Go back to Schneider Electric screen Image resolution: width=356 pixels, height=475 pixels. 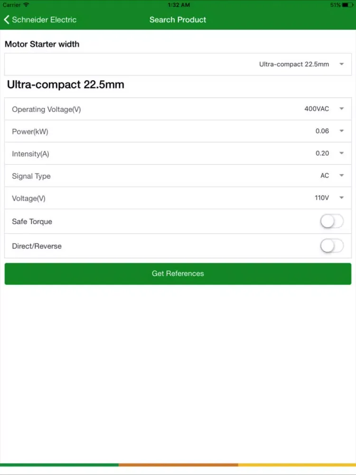[44, 19]
